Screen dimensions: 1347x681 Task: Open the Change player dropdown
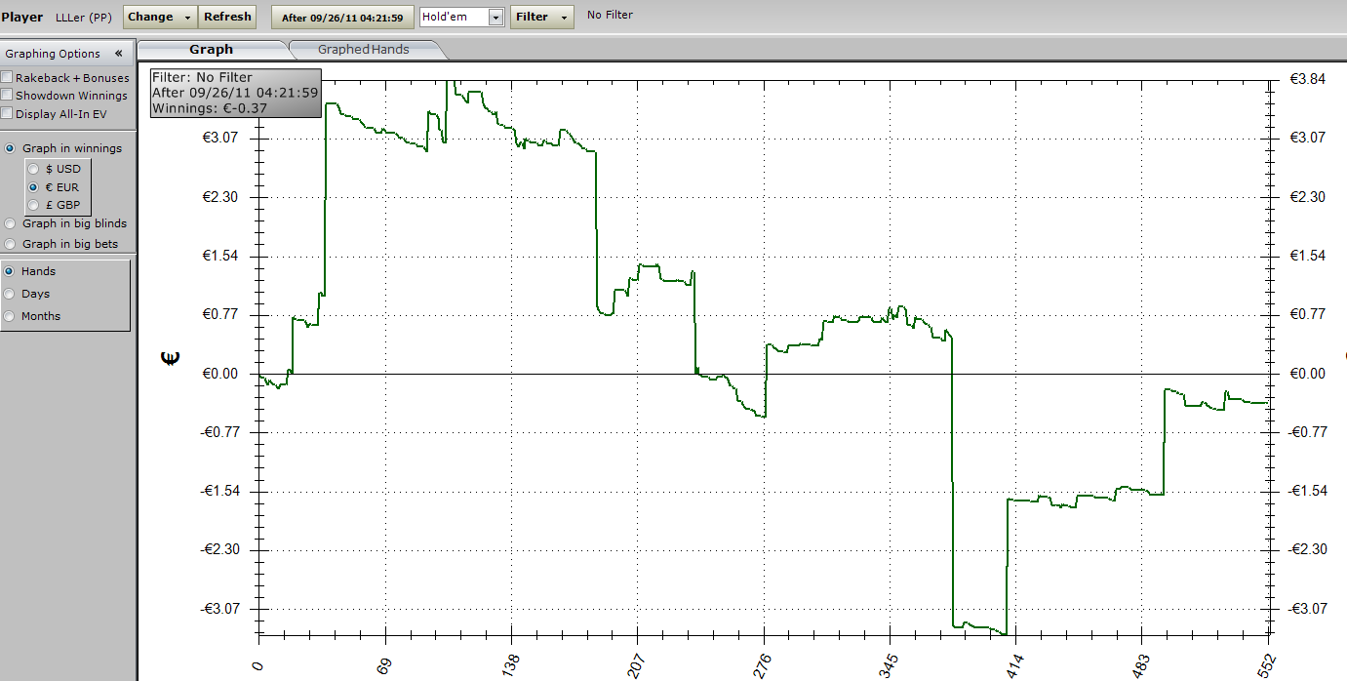[160, 17]
